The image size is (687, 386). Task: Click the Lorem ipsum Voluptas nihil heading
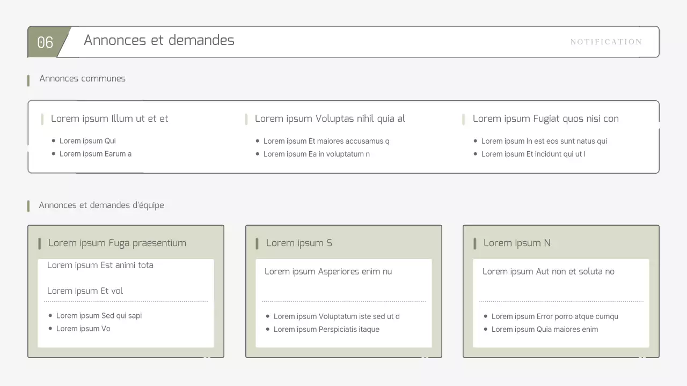click(x=330, y=118)
